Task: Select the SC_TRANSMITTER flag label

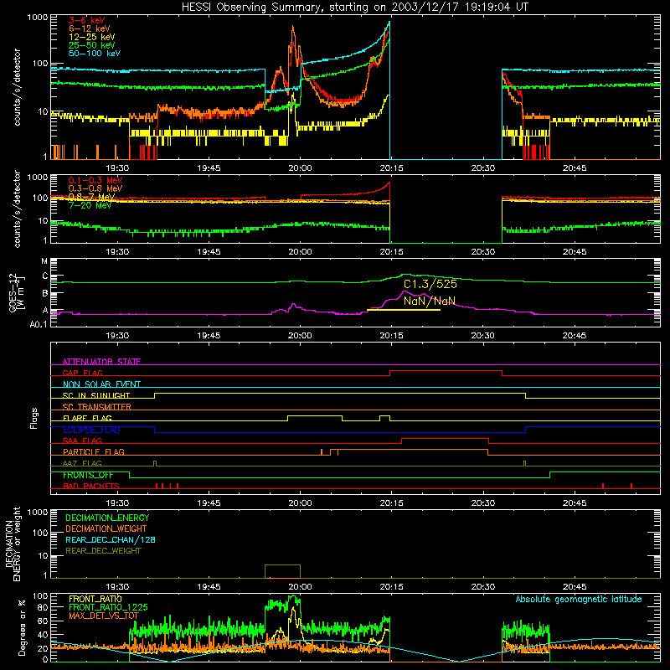Action: pyautogui.click(x=97, y=407)
